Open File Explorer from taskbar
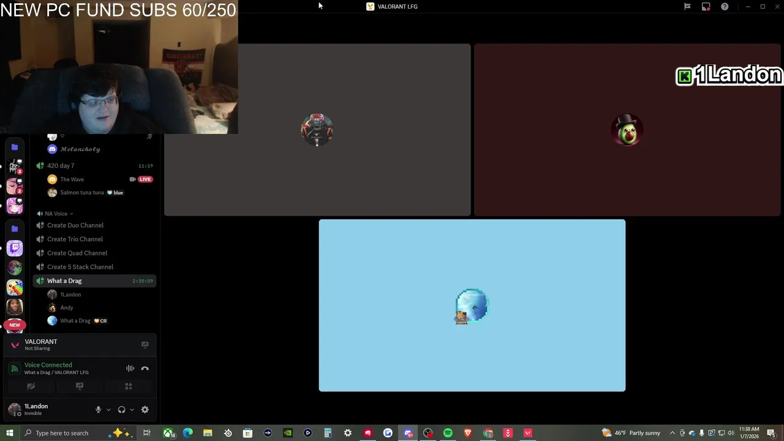 pyautogui.click(x=208, y=433)
